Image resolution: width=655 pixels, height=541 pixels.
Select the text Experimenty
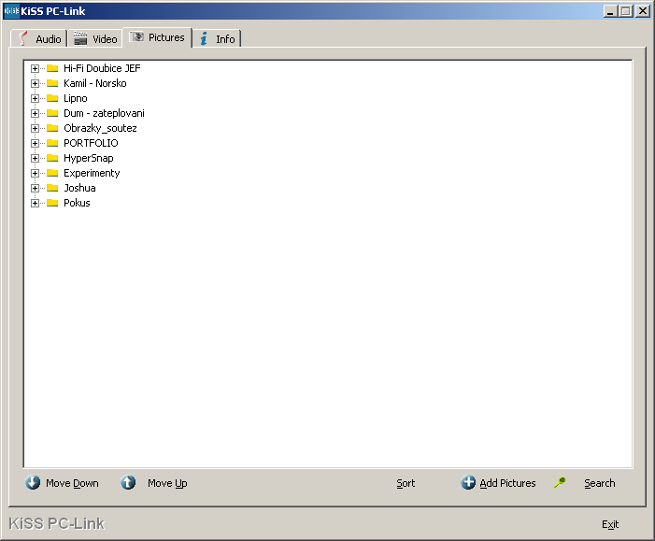(x=92, y=174)
